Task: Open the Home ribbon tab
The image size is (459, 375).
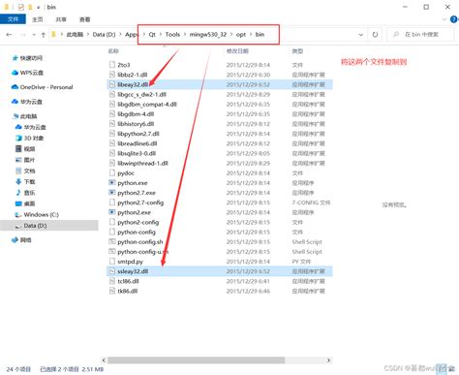Action: (x=38, y=19)
